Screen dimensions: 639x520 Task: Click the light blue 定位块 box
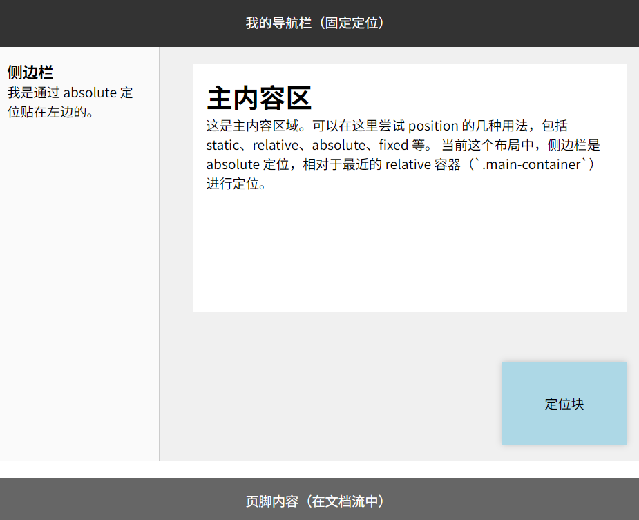pyautogui.click(x=564, y=403)
